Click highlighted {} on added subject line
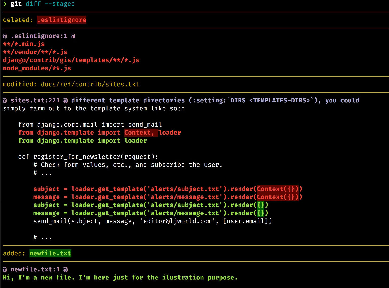Viewport: 389px width, 288px height. pyautogui.click(x=261, y=205)
